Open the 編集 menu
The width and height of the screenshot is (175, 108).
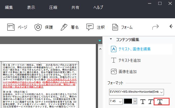click(x=9, y=8)
